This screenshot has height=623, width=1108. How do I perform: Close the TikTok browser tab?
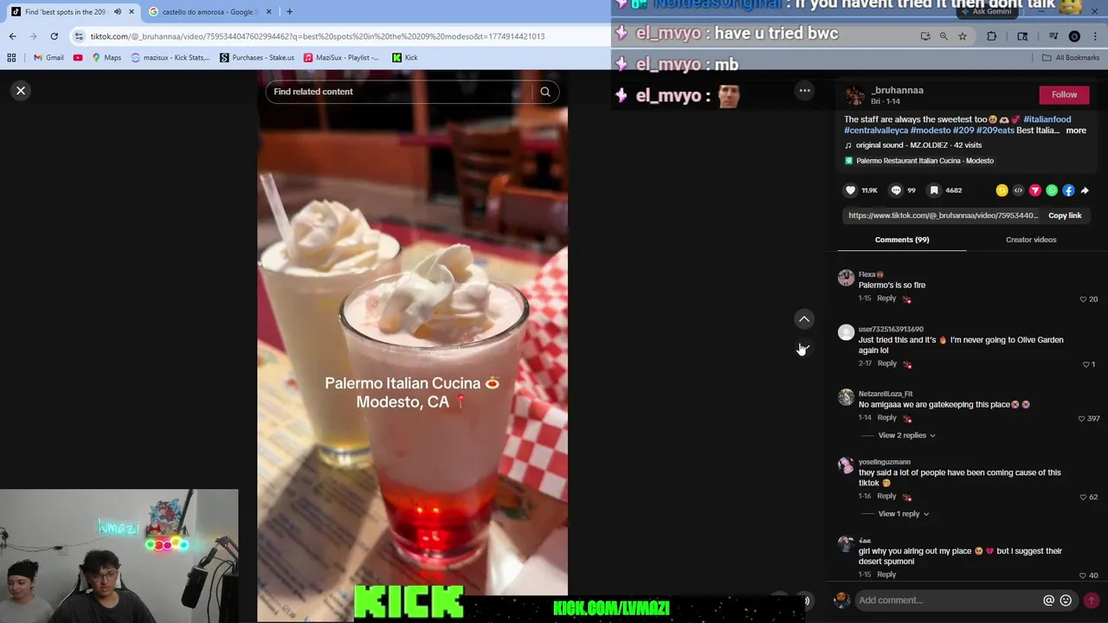coord(132,12)
